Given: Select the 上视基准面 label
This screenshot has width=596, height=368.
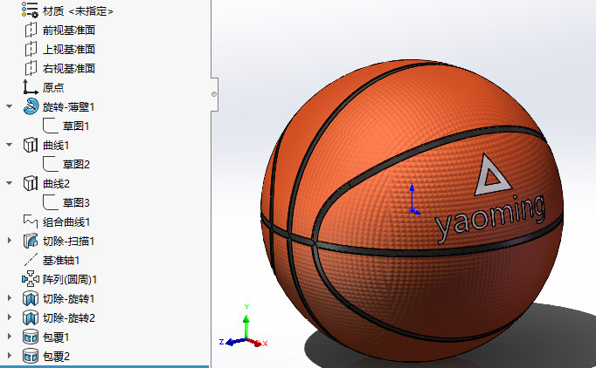Looking at the screenshot, I should pos(69,50).
